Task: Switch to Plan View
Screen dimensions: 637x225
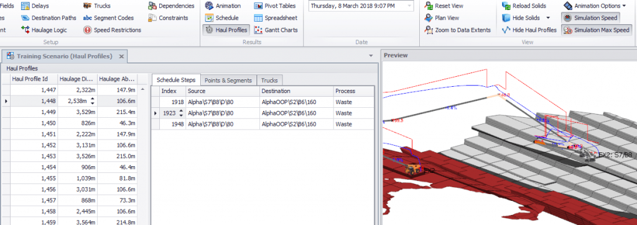Action: [x=442, y=18]
